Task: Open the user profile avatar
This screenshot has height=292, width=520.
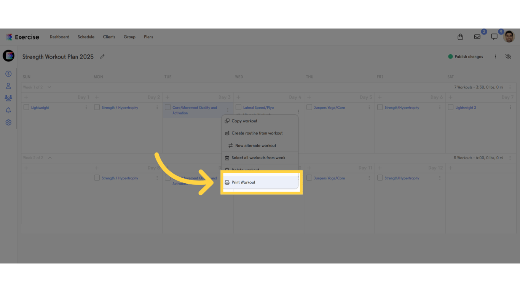Action: [509, 36]
